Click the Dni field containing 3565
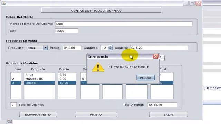 [67, 31]
